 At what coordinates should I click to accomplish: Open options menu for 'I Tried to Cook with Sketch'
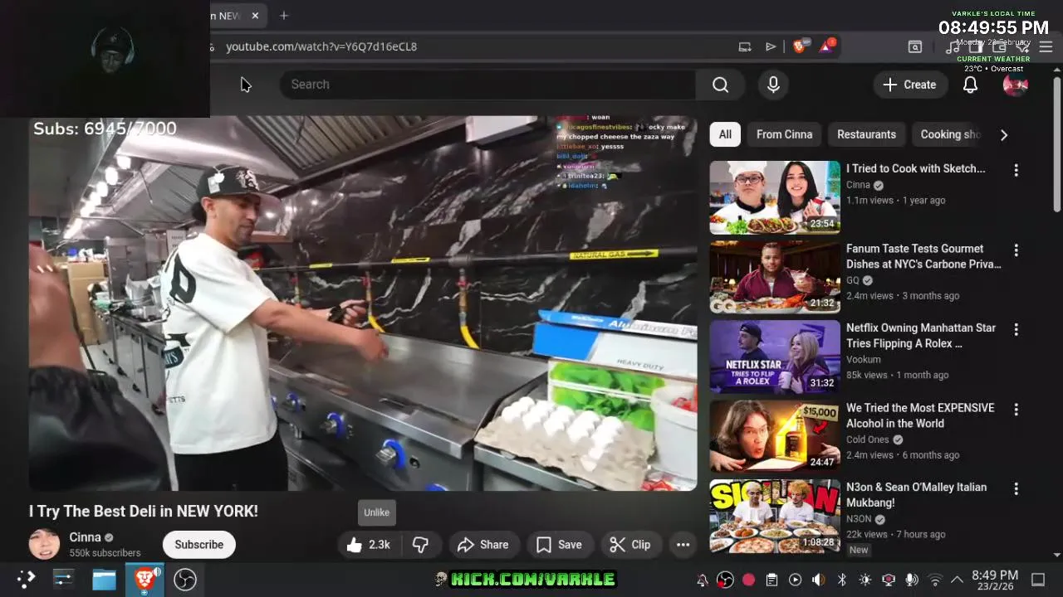[1016, 170]
